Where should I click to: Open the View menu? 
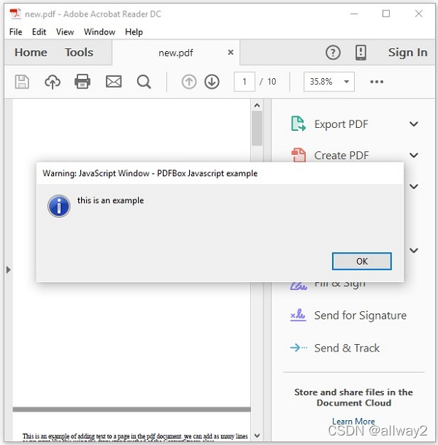[x=65, y=32]
